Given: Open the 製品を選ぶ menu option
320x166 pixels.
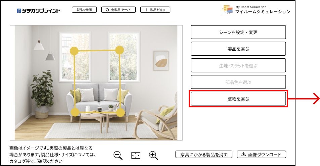Looking at the screenshot, I should [238, 49].
